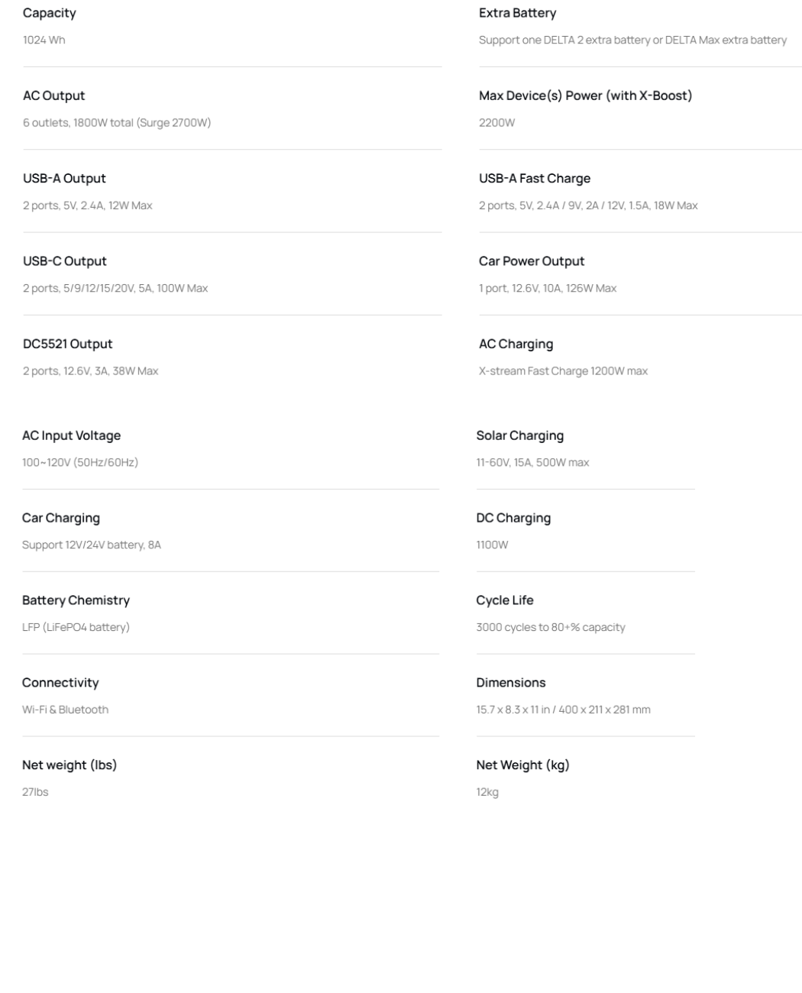This screenshot has width=802, height=993.
Task: Select the 1024 Wh capacity value
Action: tap(44, 40)
